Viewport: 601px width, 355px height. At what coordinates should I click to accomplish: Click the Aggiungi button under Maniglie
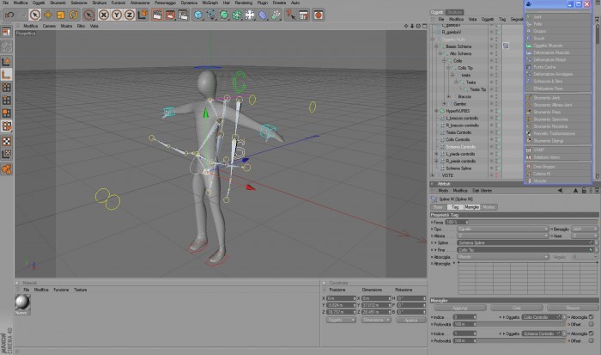(x=460, y=308)
